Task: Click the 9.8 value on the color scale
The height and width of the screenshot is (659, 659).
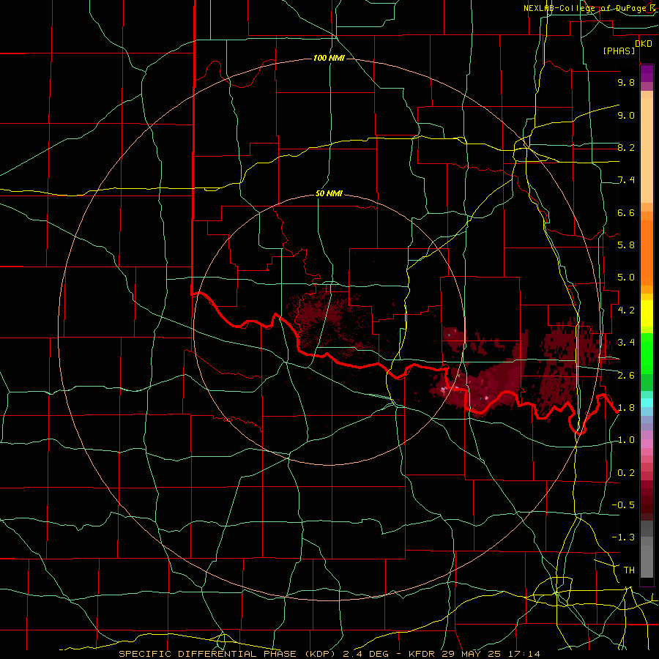Action: (626, 82)
